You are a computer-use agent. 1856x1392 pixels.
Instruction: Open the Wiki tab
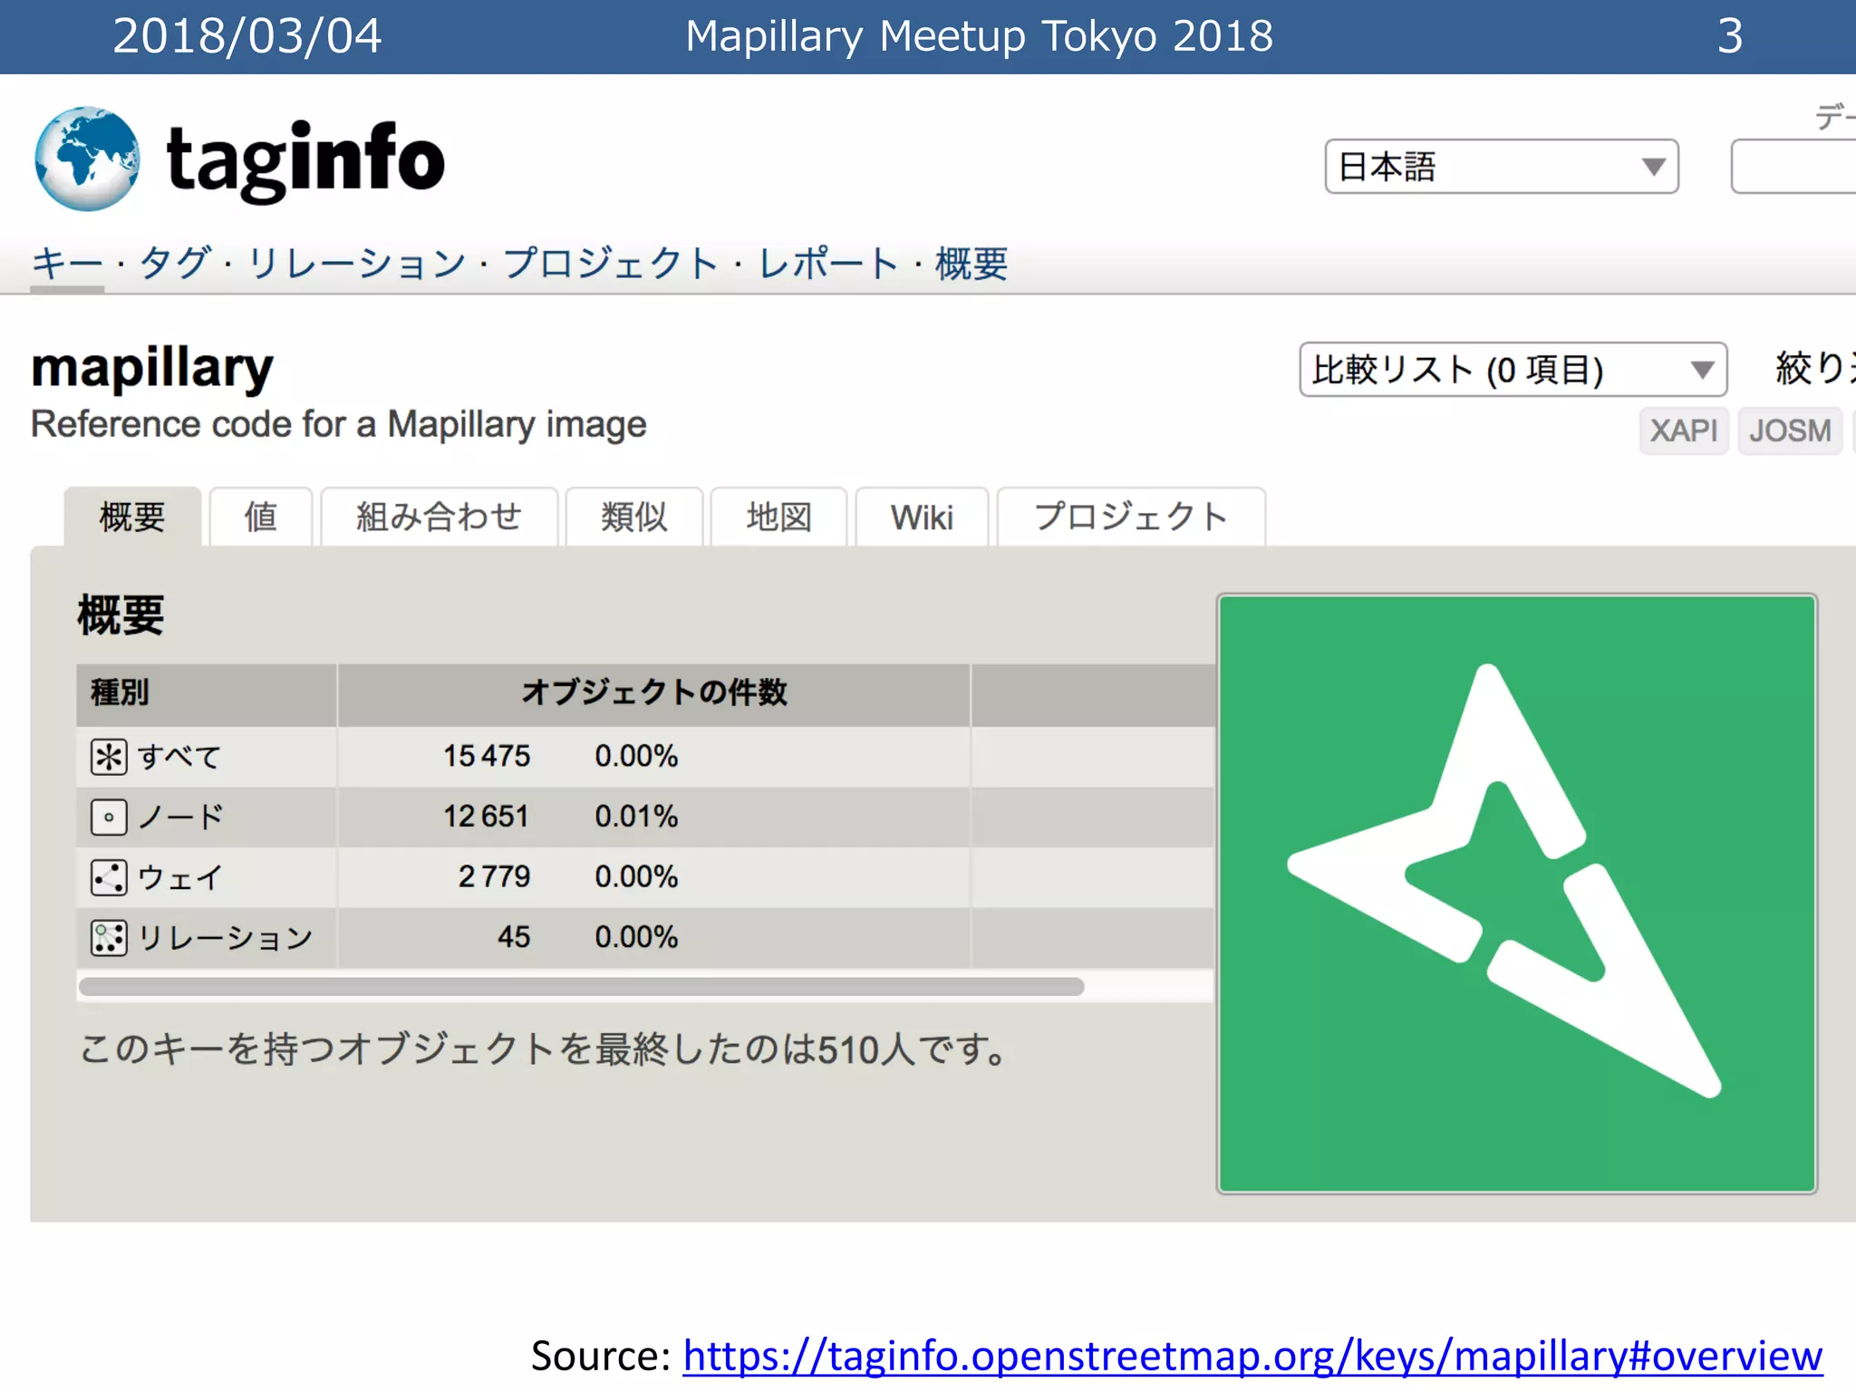(x=922, y=517)
